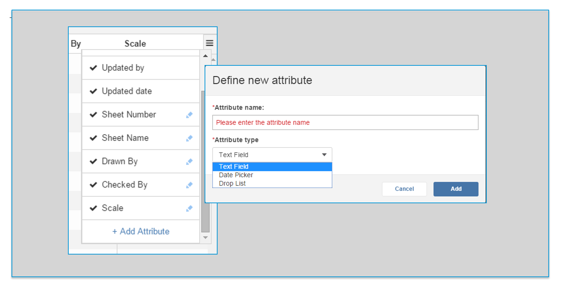This screenshot has width=561, height=285.
Task: Toggle the Scale attribute checkmark
Action: (93, 208)
